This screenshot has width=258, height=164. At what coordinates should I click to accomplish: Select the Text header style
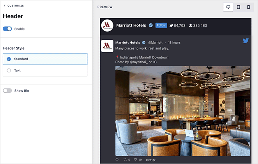[x=45, y=71]
